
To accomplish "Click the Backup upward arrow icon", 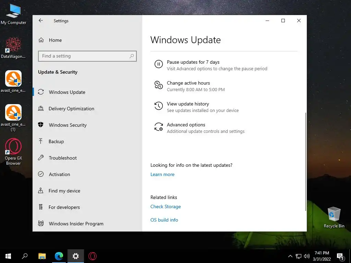I will click(40, 141).
